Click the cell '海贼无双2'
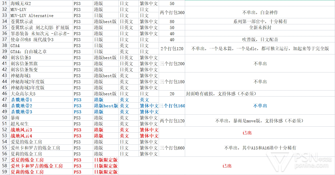The image size is (335, 175). pos(41,4)
